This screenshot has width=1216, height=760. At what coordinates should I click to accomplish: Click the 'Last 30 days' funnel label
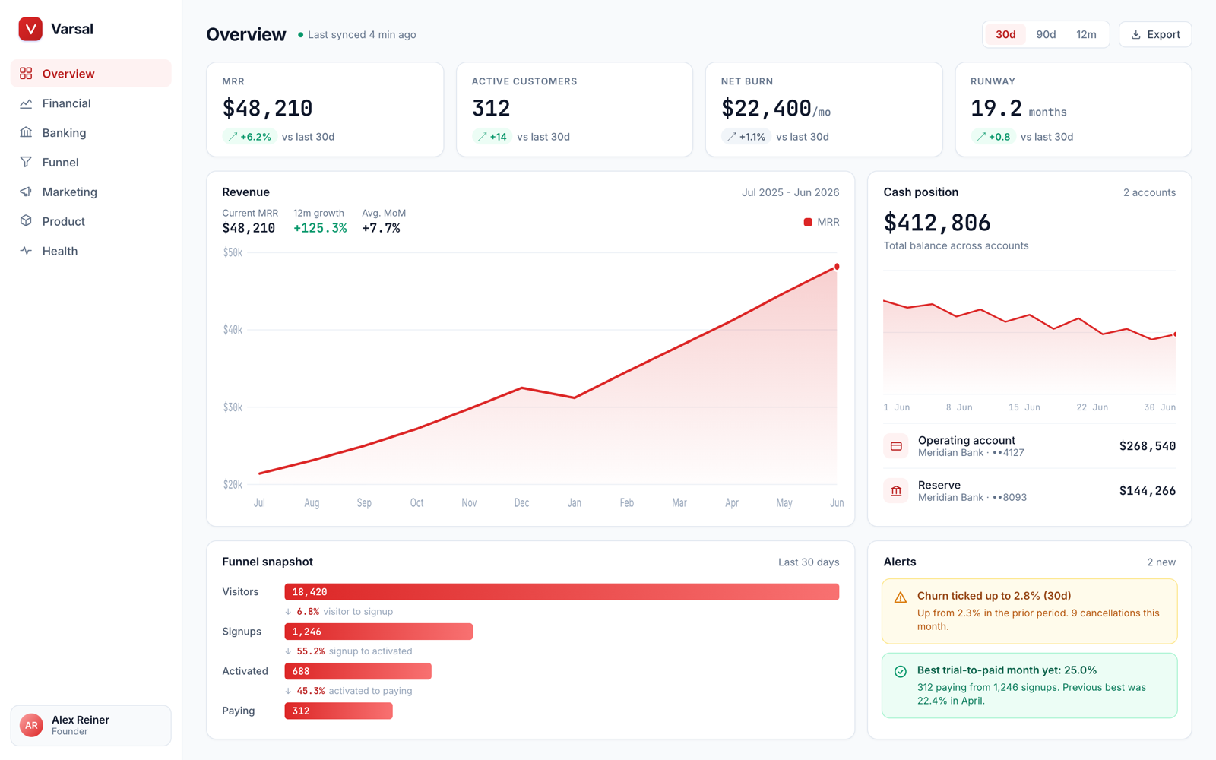point(809,562)
